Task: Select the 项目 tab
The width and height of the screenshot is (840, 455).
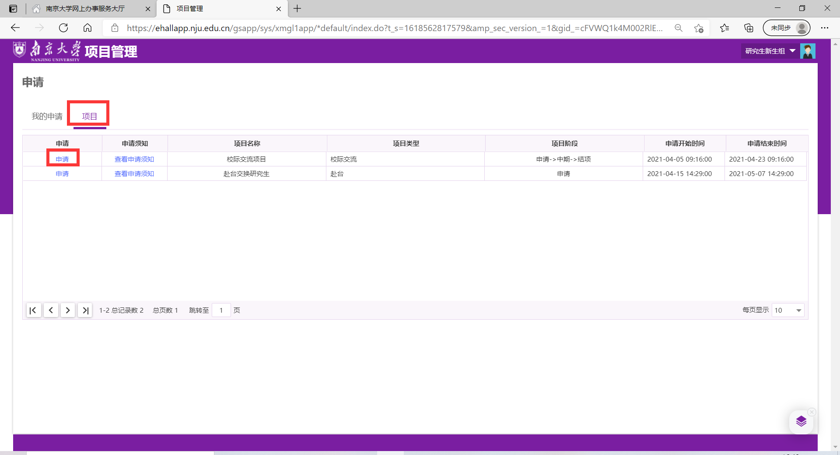Action: (x=90, y=116)
